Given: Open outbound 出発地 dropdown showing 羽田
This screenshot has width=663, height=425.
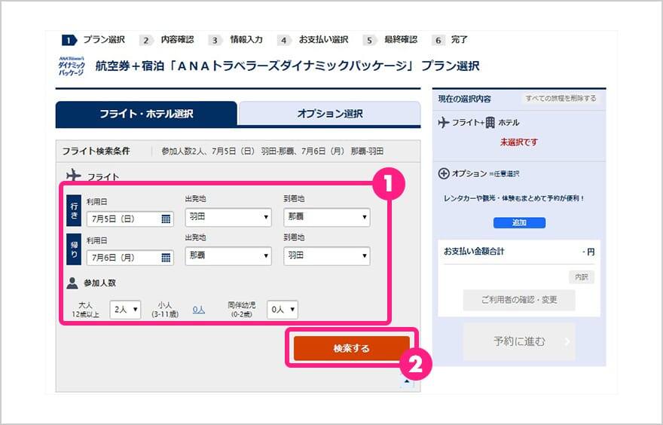Looking at the screenshot, I should [228, 217].
